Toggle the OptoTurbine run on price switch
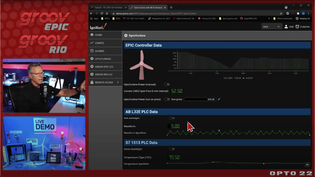315x177 pixels. [x=167, y=99]
